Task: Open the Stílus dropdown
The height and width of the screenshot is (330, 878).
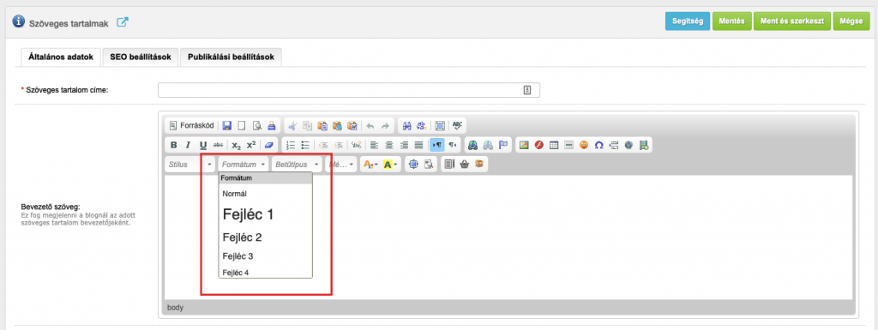Action: [190, 165]
